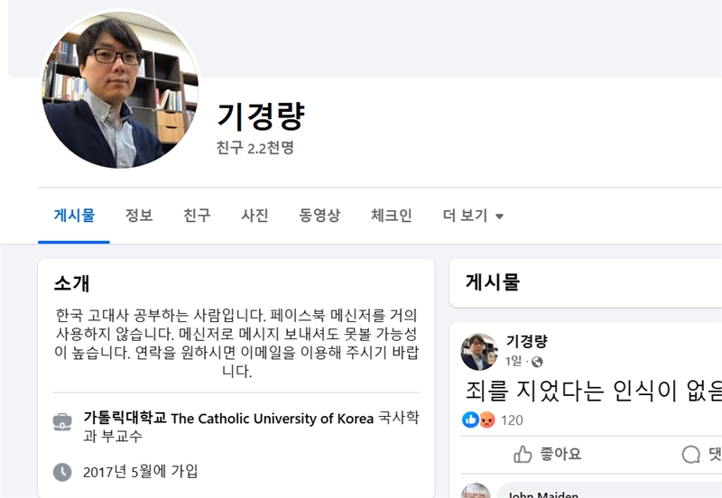Click the small author avatar on the post
Viewport: 722px width, 498px height.
tap(479, 352)
